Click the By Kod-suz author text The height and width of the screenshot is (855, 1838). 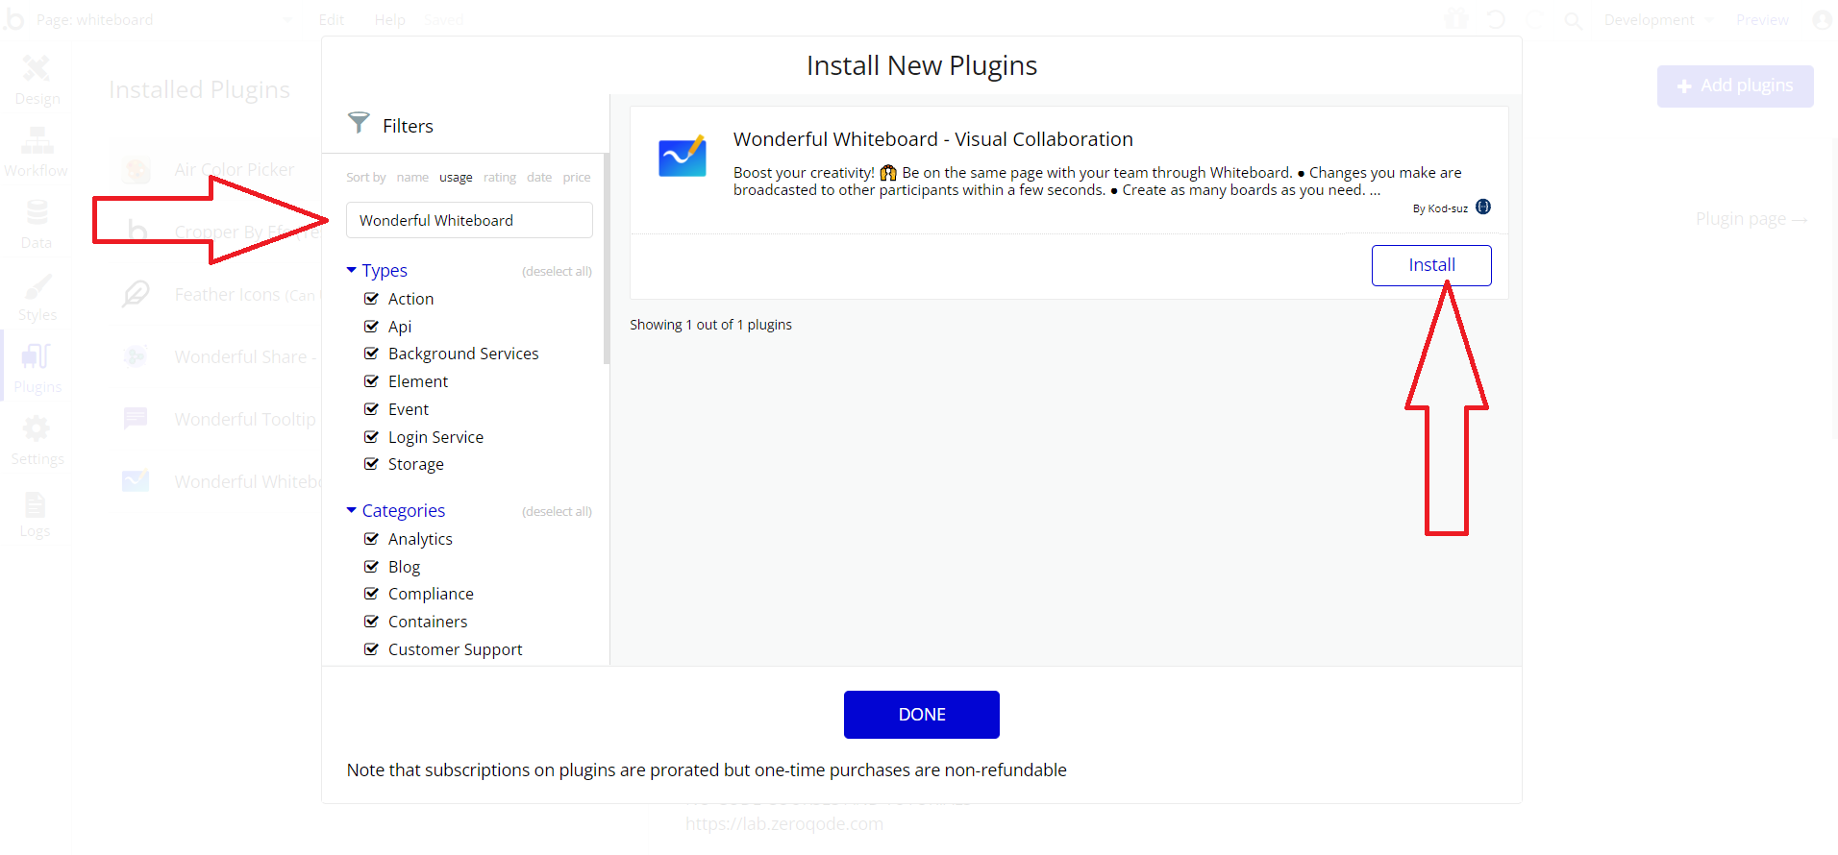coord(1440,208)
